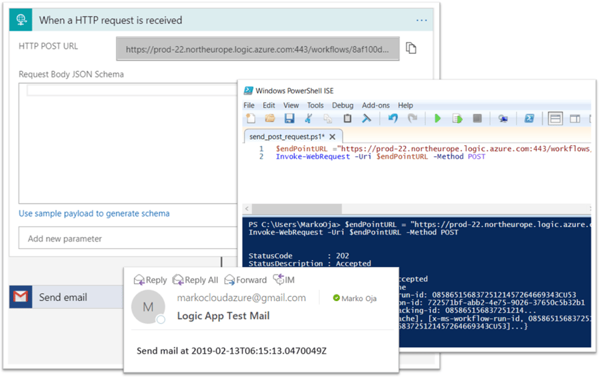Click the Copy toolbar icon
The image size is (600, 377).
tap(328, 119)
